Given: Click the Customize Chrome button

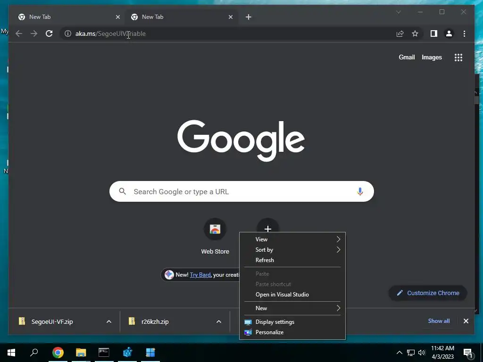Looking at the screenshot, I should click(428, 293).
